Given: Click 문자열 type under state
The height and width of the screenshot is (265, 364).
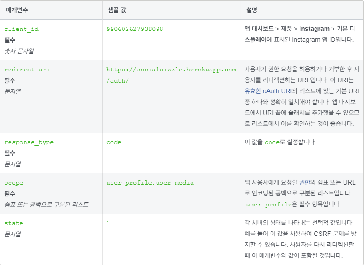Looking at the screenshot, I should [13, 234].
